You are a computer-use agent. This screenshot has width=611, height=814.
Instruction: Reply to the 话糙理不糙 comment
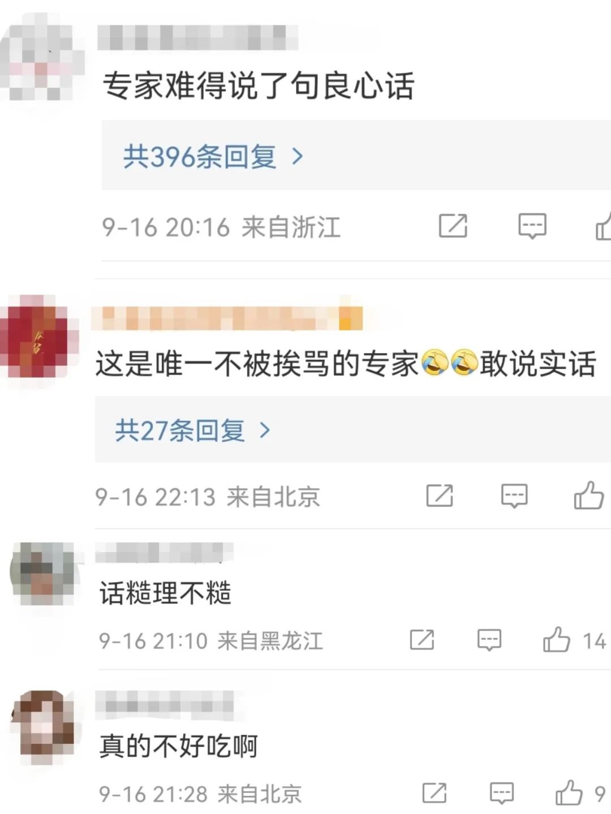[x=489, y=640]
